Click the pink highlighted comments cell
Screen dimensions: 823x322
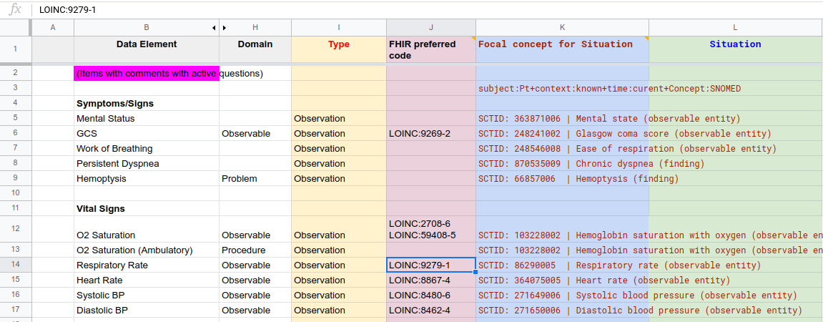click(x=147, y=73)
